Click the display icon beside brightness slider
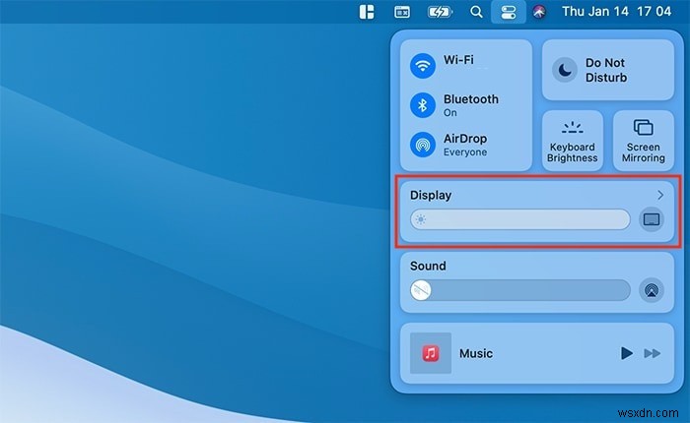Viewport: 690px width, 423px height. [x=652, y=219]
